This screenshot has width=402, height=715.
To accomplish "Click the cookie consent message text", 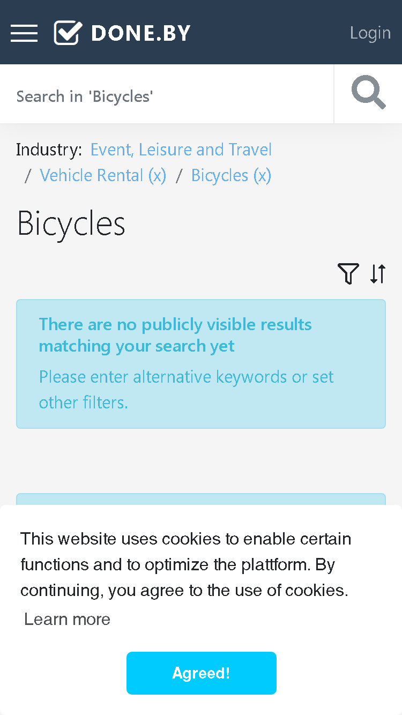I will [x=186, y=564].
